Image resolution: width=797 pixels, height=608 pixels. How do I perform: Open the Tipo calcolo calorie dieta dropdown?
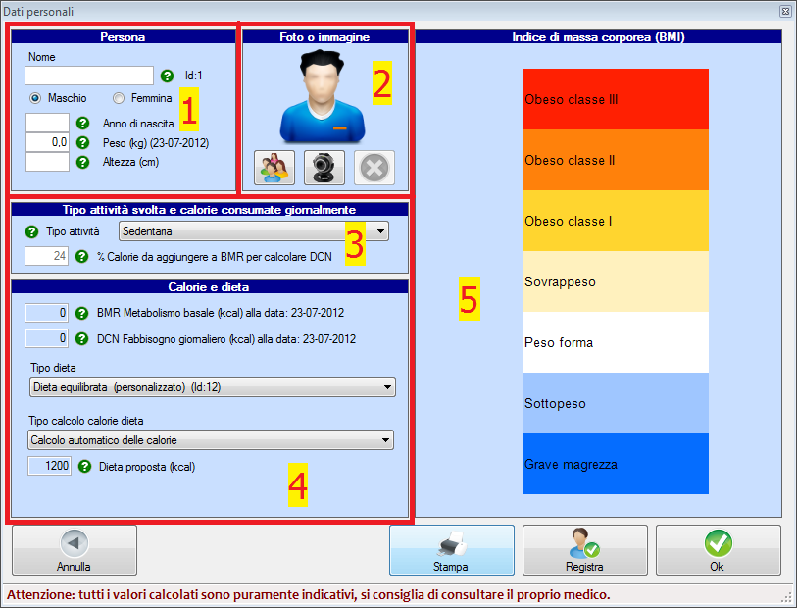pyautogui.click(x=210, y=440)
